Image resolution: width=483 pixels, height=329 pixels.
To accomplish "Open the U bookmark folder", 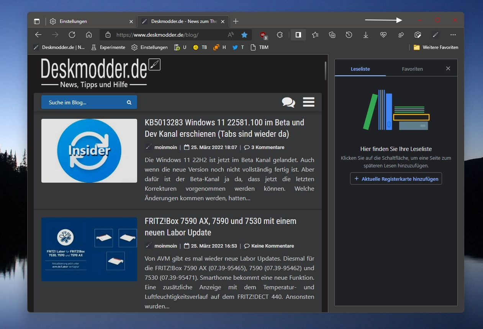I will (180, 47).
